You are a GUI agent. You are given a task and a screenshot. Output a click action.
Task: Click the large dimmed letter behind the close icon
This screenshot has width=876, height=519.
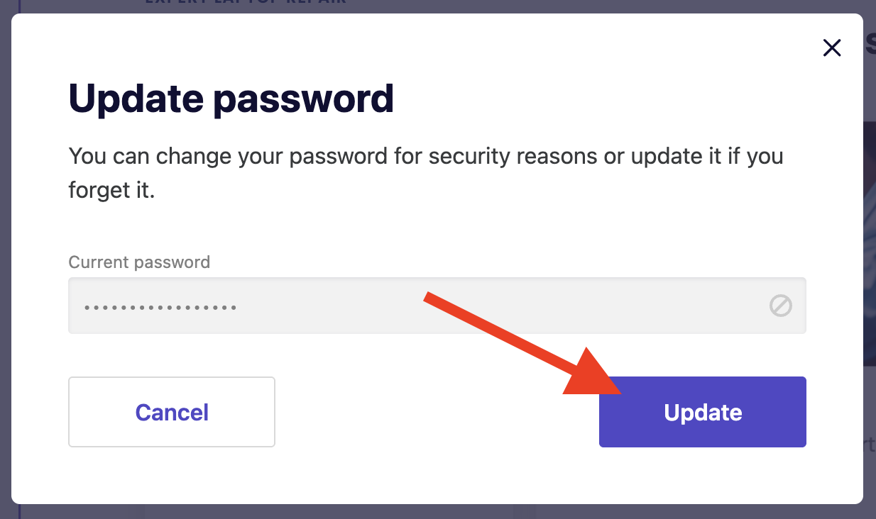point(870,44)
